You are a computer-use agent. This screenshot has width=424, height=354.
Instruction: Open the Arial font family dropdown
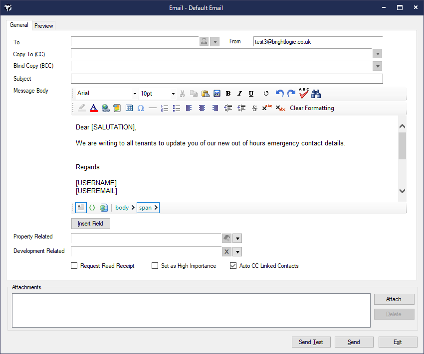135,94
